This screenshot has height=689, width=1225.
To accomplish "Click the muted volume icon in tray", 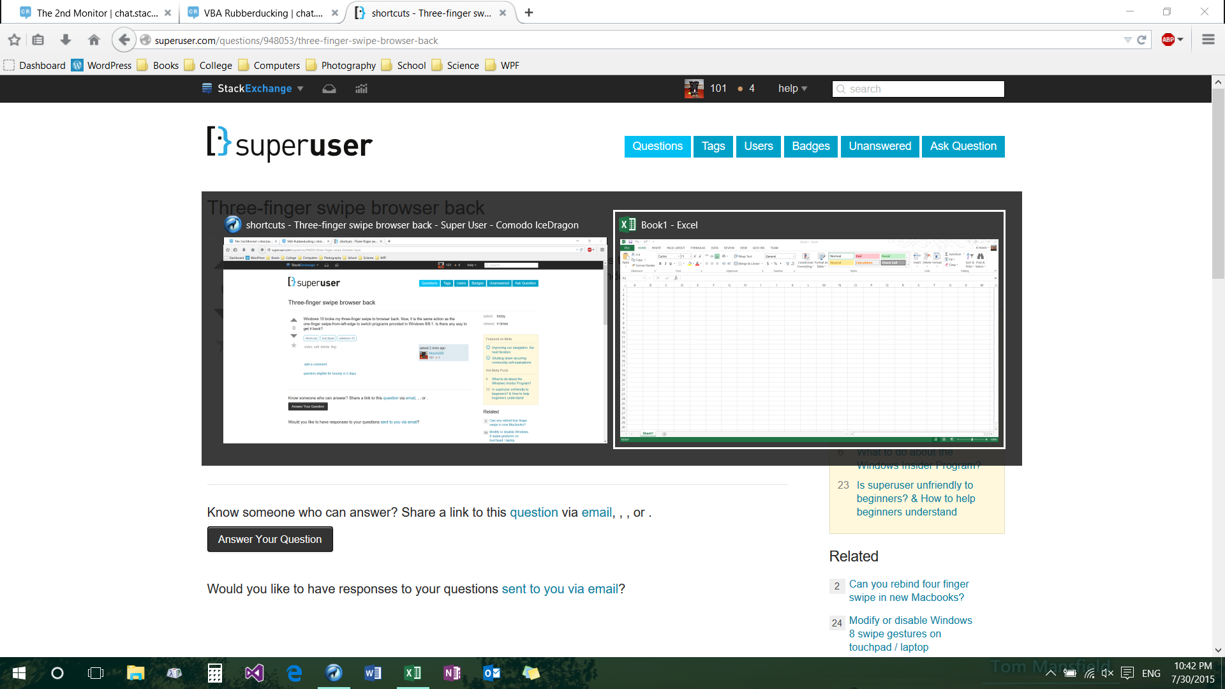I will click(1108, 673).
